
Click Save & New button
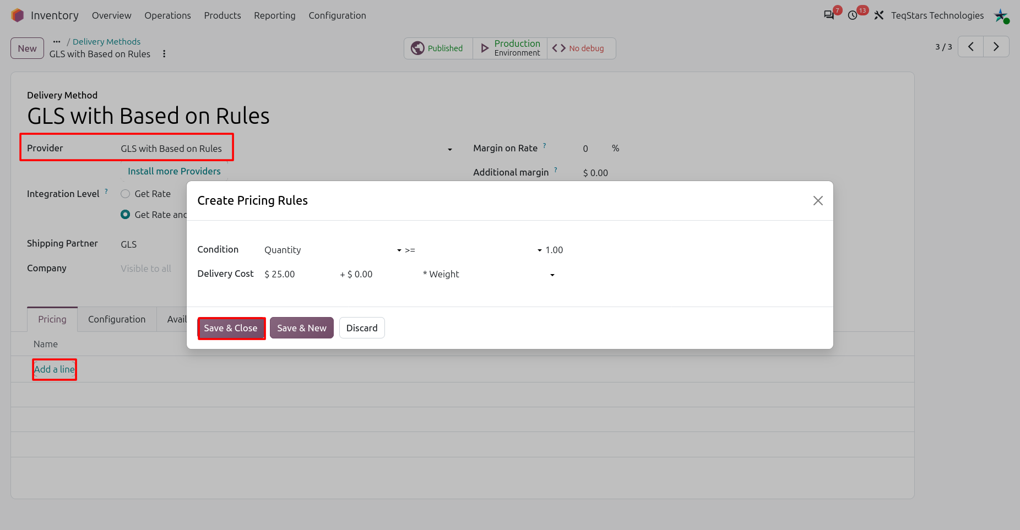(302, 328)
